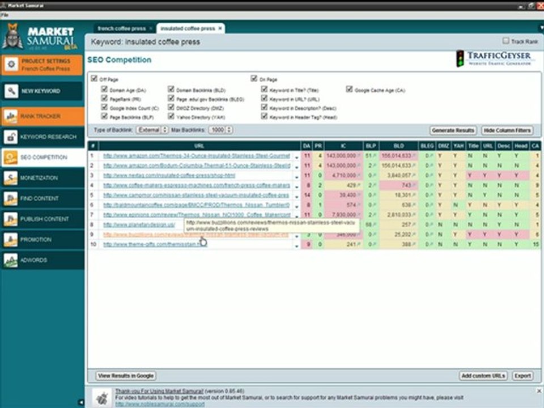This screenshot has height=408, width=544.
Task: Expand row 2 URL dropdown arrow
Action: point(296,167)
